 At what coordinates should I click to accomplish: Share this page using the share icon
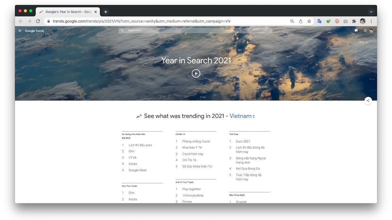pyautogui.click(x=301, y=21)
